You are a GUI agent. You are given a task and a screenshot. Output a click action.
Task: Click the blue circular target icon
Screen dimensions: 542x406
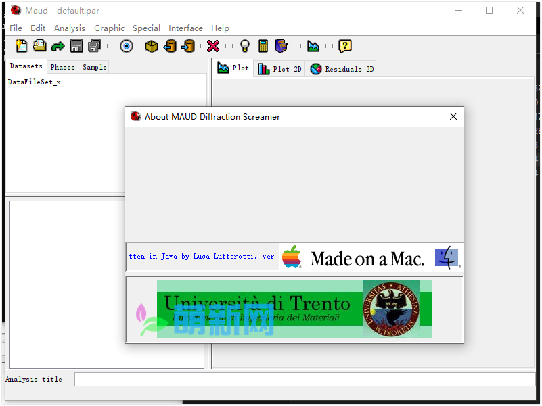coord(127,46)
